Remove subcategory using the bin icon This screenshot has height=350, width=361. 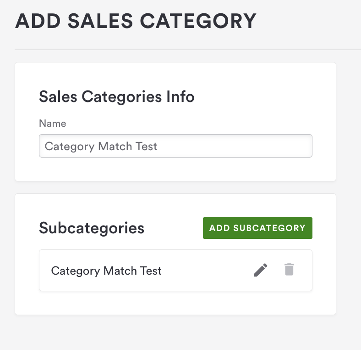click(289, 270)
